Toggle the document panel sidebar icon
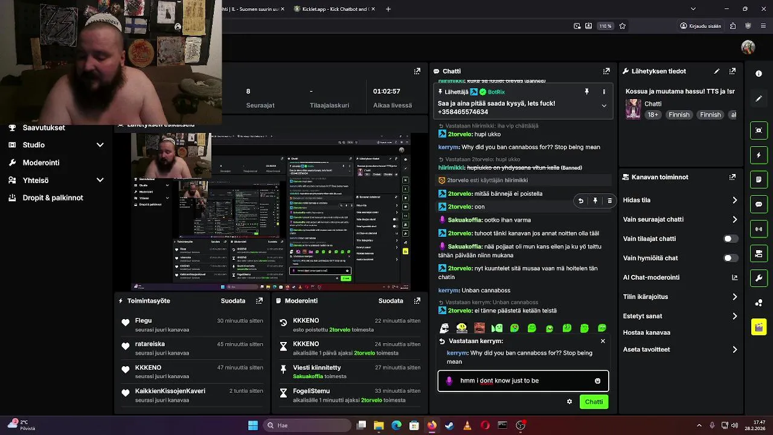 coord(759,180)
